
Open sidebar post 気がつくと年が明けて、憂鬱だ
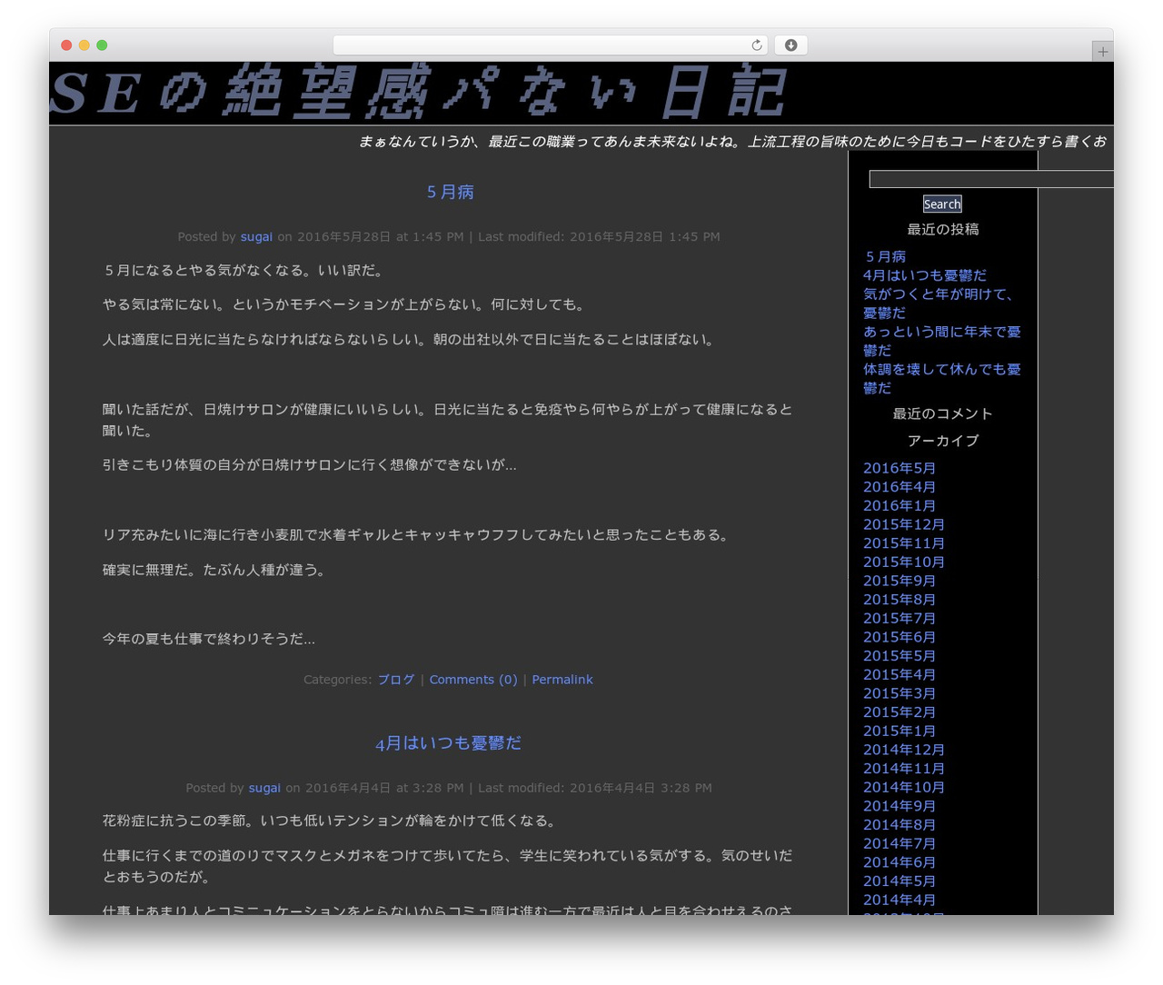click(x=939, y=303)
